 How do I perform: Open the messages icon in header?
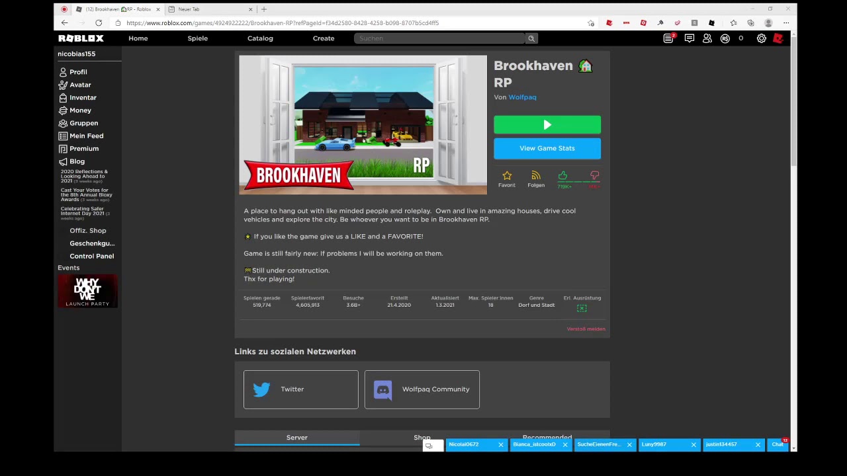point(690,38)
